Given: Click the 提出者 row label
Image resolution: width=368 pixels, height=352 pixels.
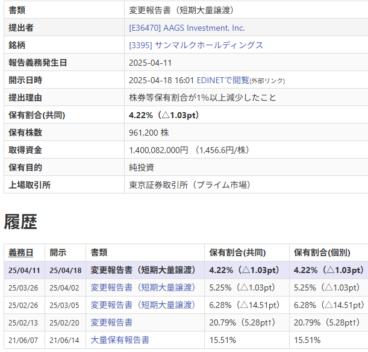Looking at the screenshot, I should (21, 28).
